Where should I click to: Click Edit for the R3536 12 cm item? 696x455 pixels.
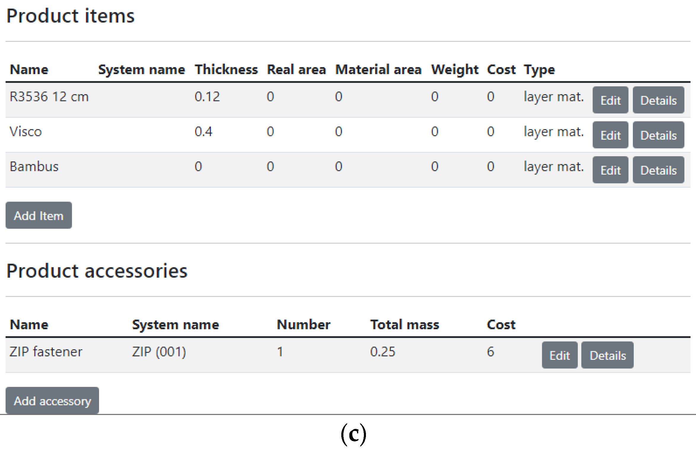610,100
